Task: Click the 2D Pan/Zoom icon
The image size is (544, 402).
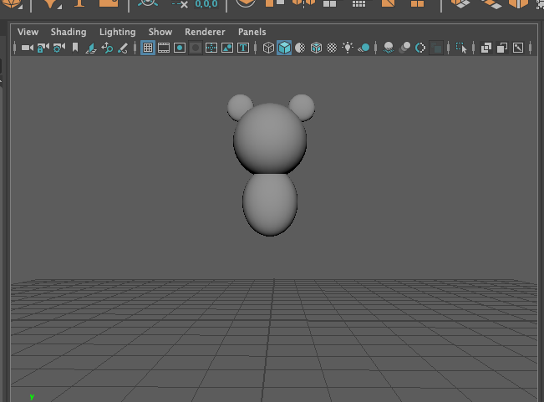Action: pos(107,48)
